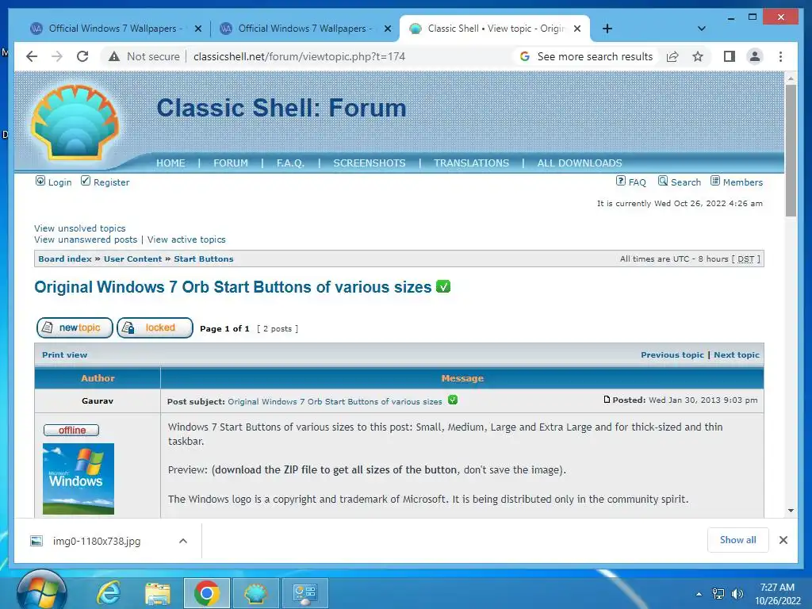
Task: Click the post subject link
Action: tap(335, 401)
